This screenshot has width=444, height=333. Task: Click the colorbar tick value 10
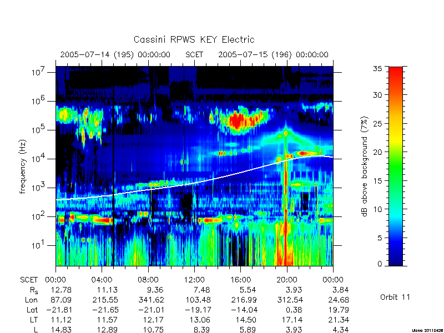point(377,209)
